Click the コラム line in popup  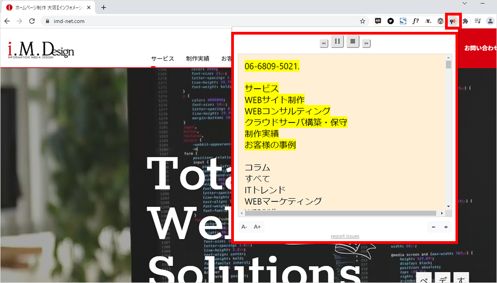tap(257, 167)
